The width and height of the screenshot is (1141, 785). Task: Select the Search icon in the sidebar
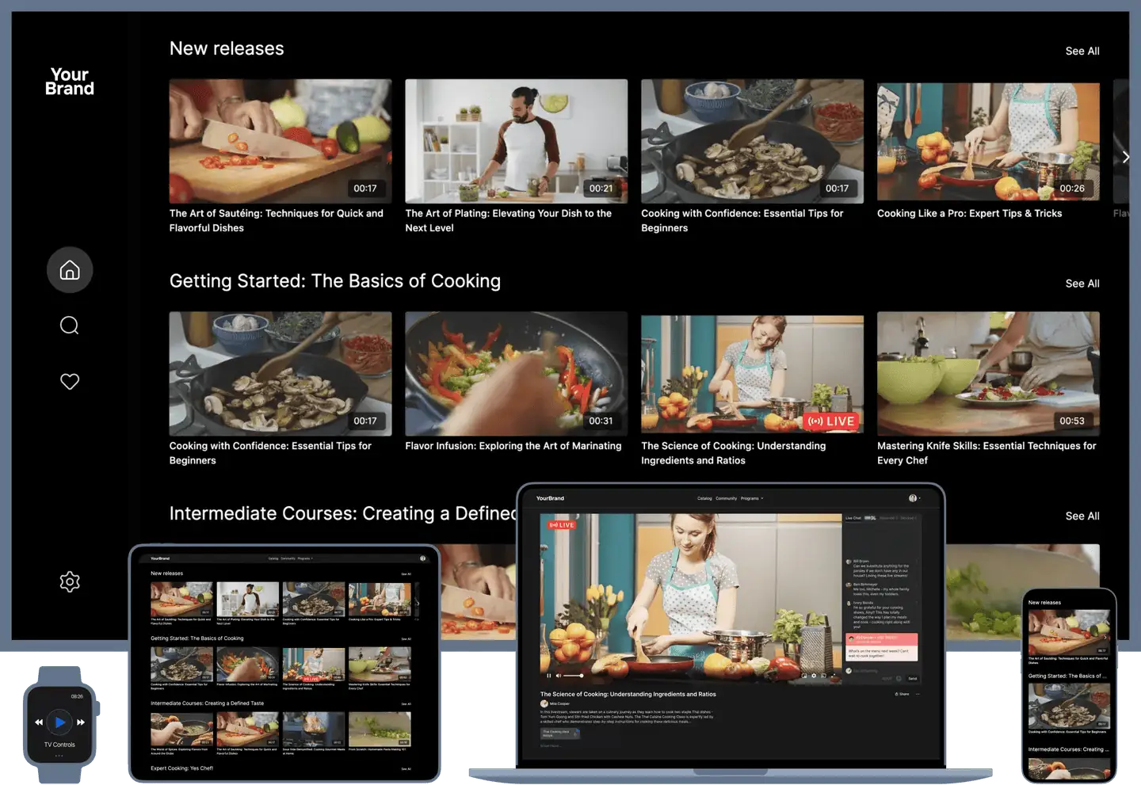[70, 325]
